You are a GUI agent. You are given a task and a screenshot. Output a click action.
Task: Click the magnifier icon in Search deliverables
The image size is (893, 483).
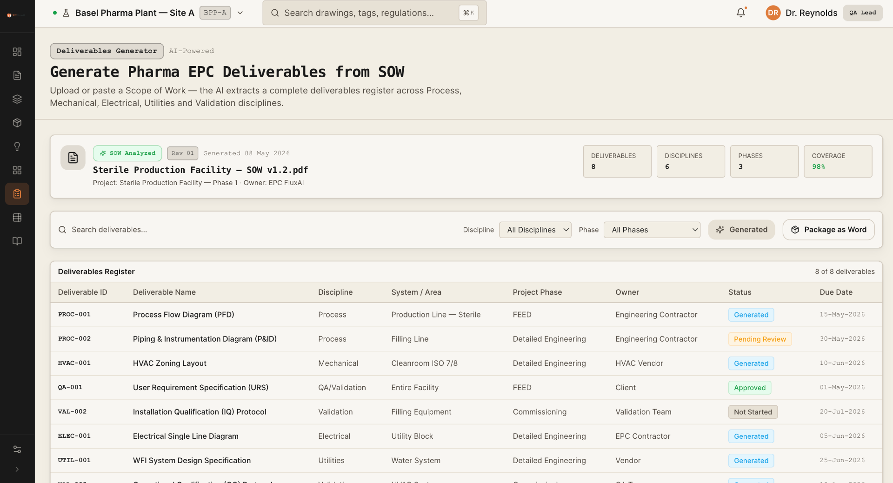pos(62,230)
